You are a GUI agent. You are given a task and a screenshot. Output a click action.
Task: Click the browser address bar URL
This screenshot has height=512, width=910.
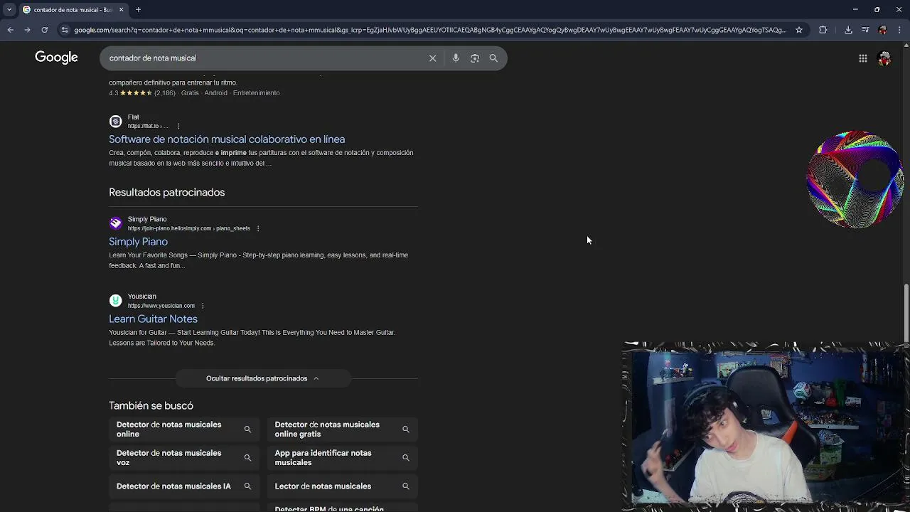(x=430, y=30)
